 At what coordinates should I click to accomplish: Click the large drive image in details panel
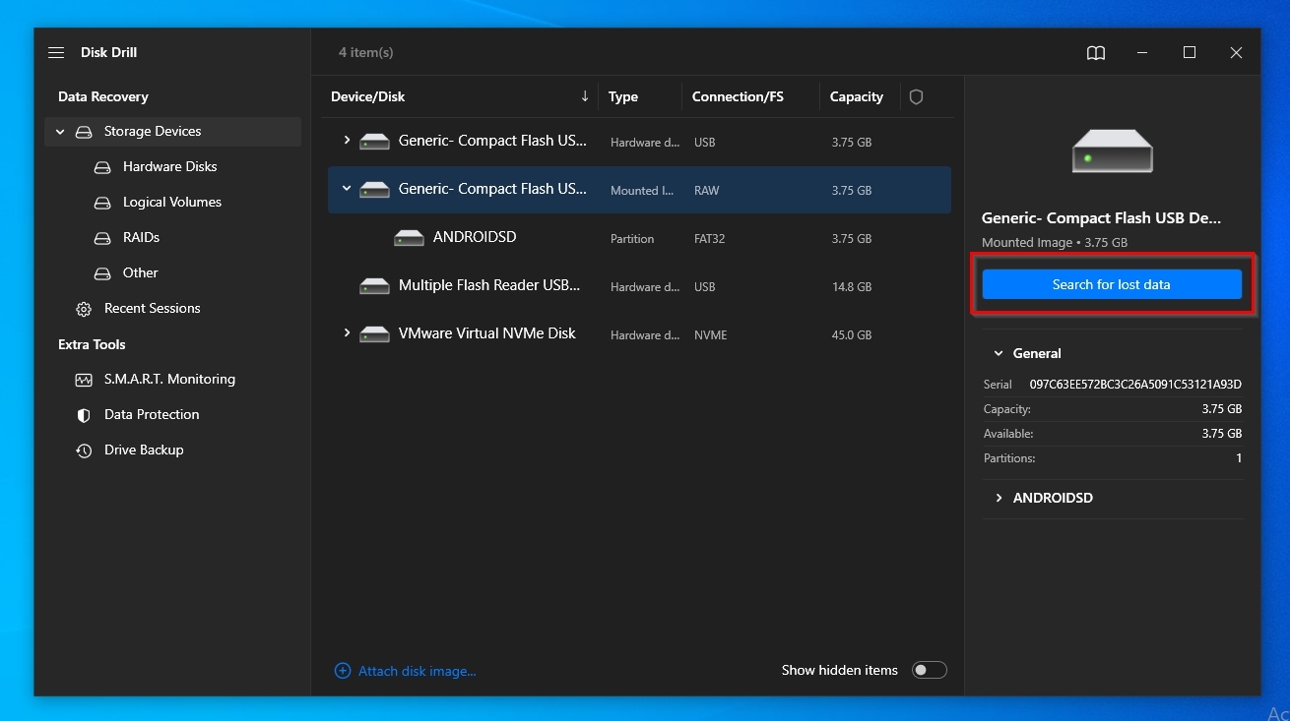[x=1113, y=150]
